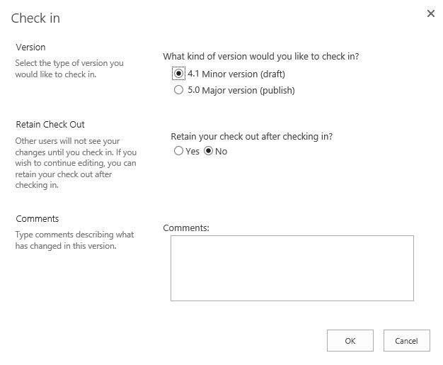Close the Check in dialog
The width and height of the screenshot is (443, 365).
point(430,13)
